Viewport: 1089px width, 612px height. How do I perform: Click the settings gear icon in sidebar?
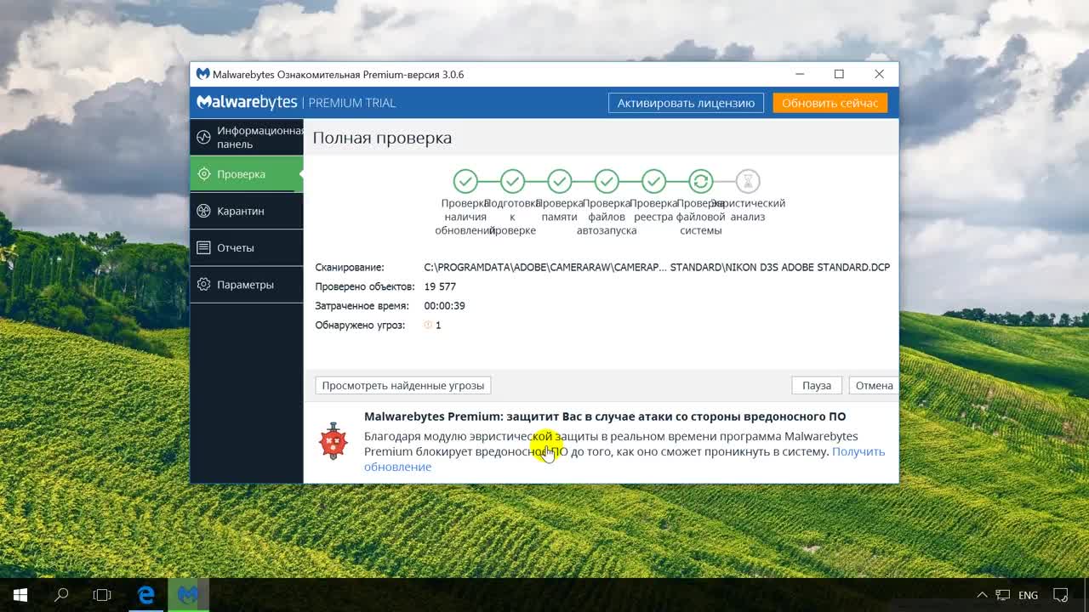[203, 285]
